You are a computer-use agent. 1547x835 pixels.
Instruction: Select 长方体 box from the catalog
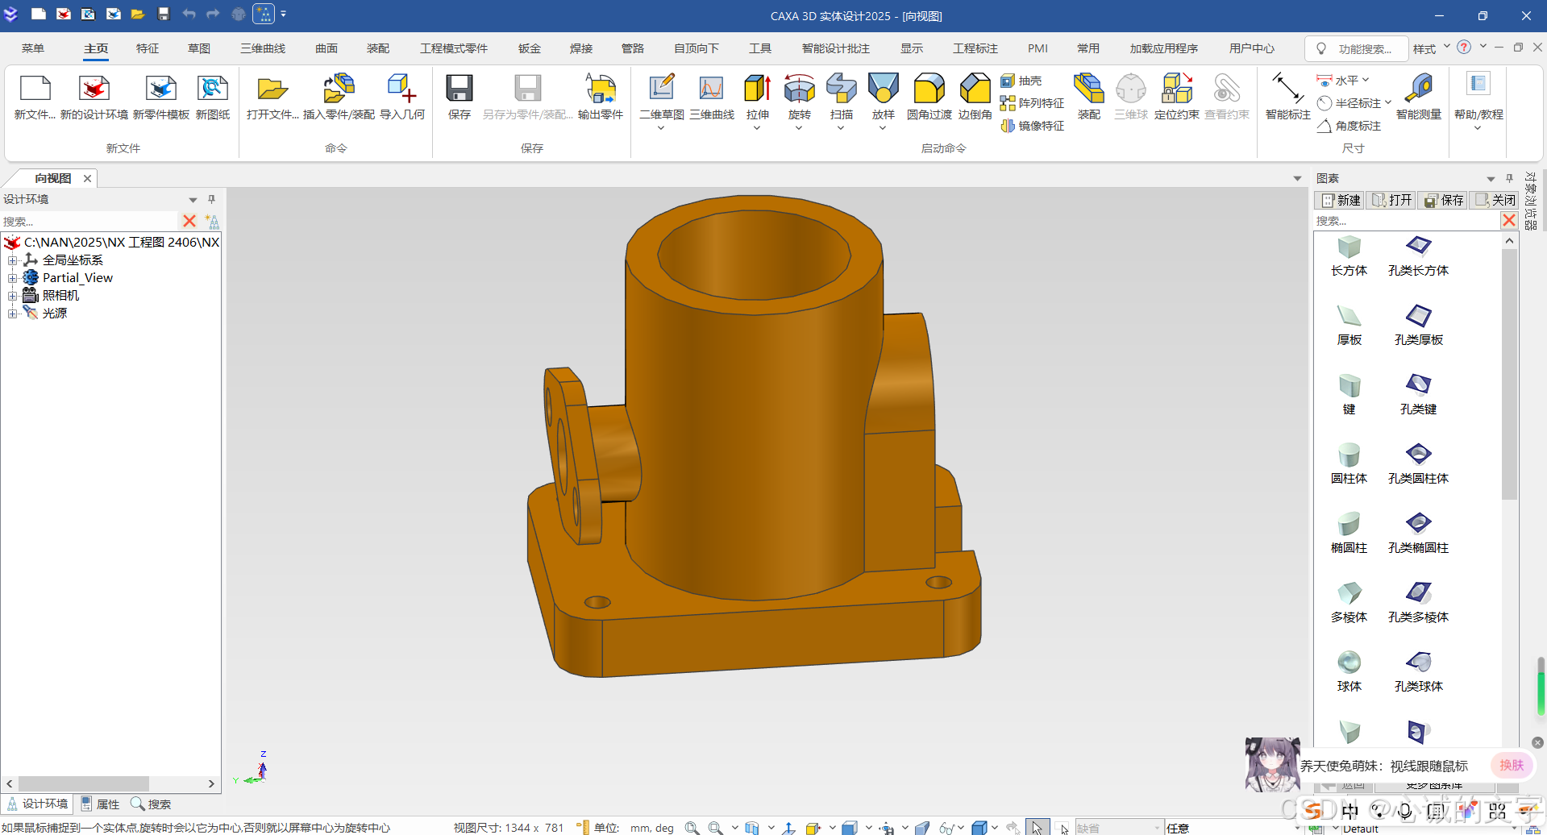(1349, 256)
